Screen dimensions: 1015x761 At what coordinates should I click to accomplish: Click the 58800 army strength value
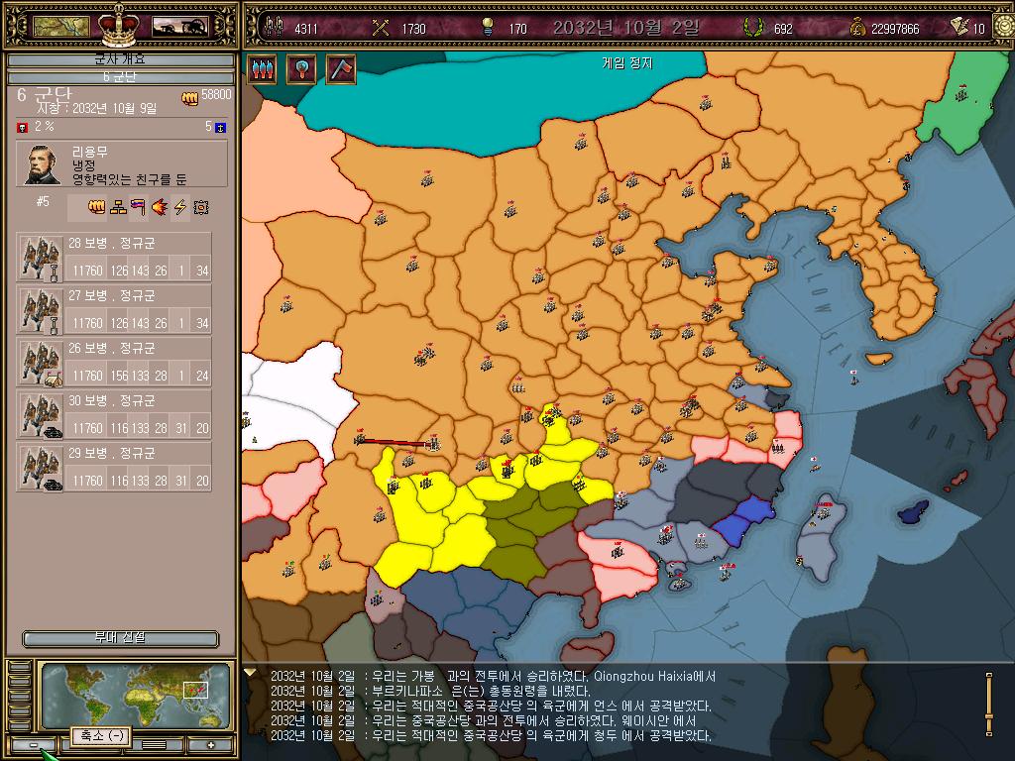216,94
